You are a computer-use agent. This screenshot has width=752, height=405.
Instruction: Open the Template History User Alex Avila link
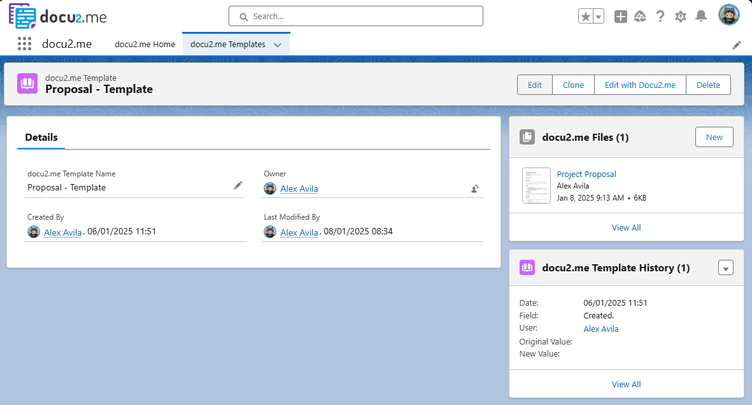pyautogui.click(x=601, y=329)
